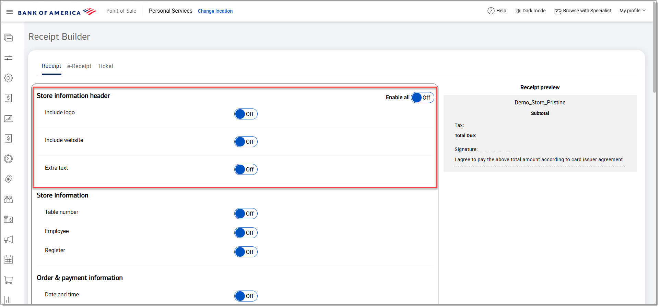Click the receipt icon directly below the laptop
Viewport: 660px width, 308px height.
9,139
